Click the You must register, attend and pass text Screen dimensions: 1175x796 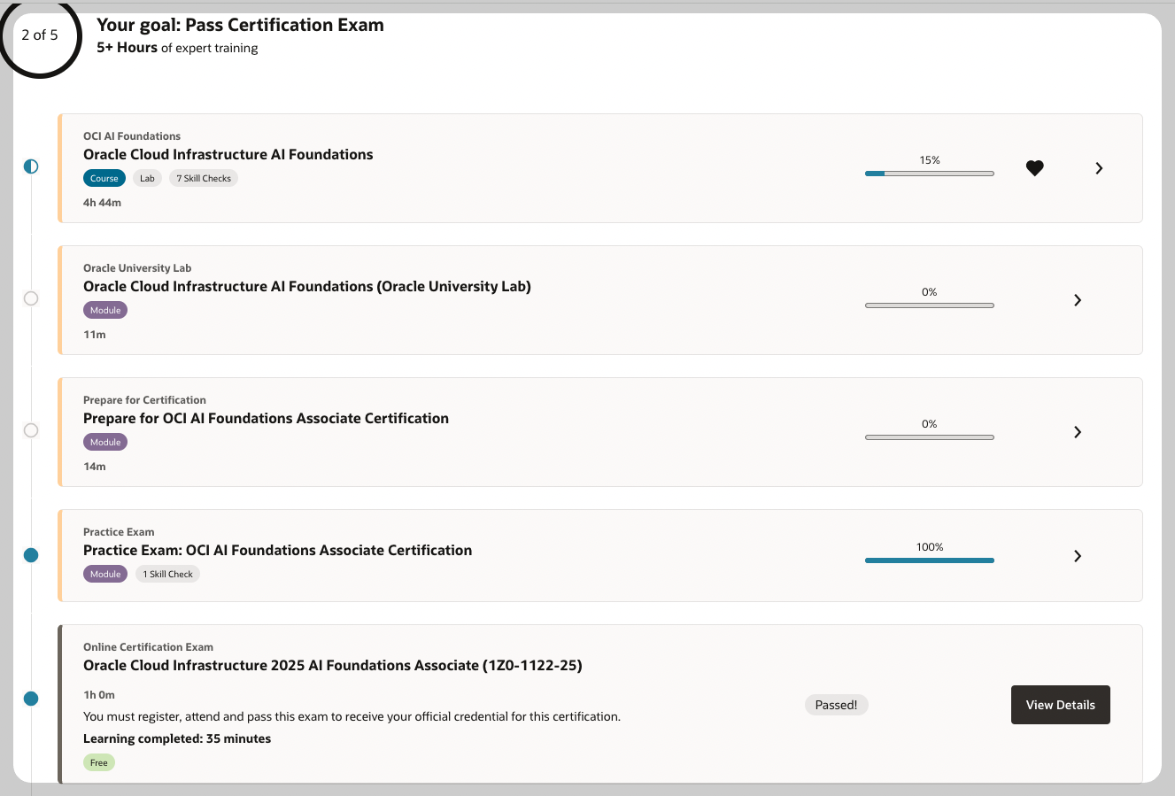click(x=352, y=716)
